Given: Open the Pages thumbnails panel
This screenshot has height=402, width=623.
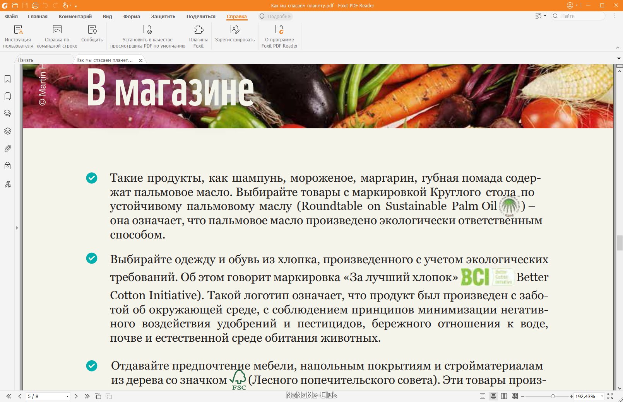Looking at the screenshot, I should (7, 96).
